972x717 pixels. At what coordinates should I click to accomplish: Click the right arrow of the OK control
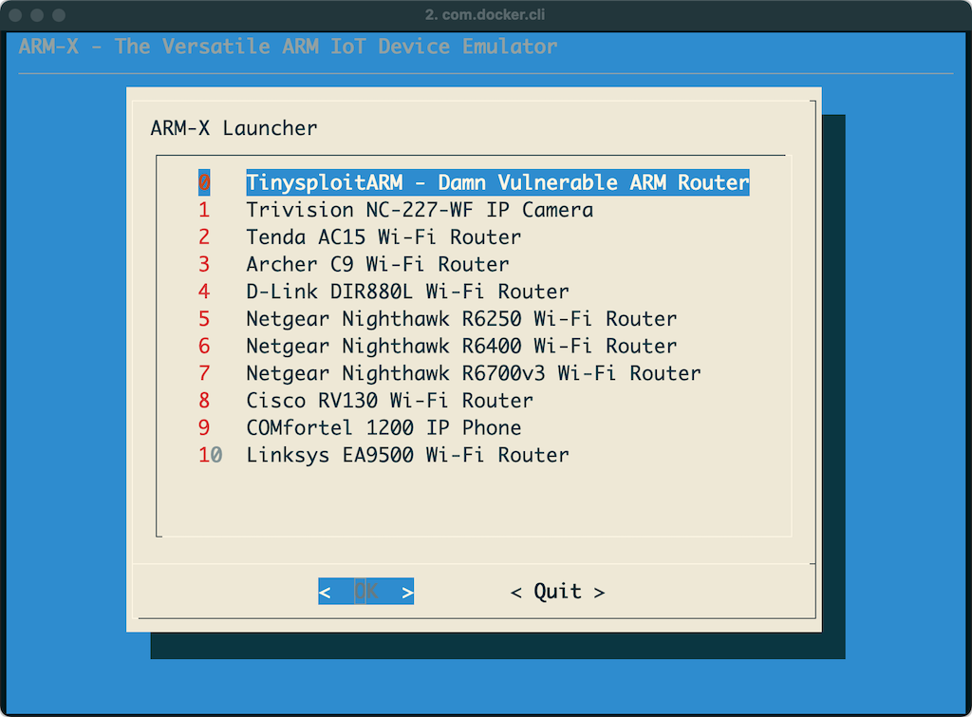(406, 591)
